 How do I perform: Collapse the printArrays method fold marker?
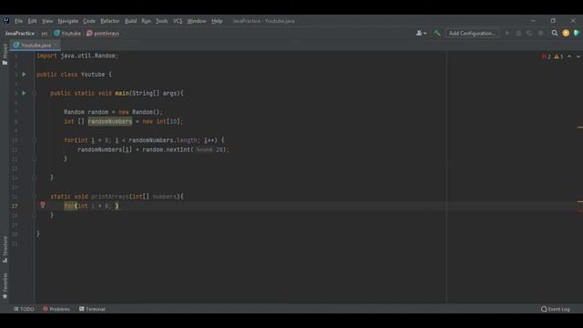tap(34, 197)
